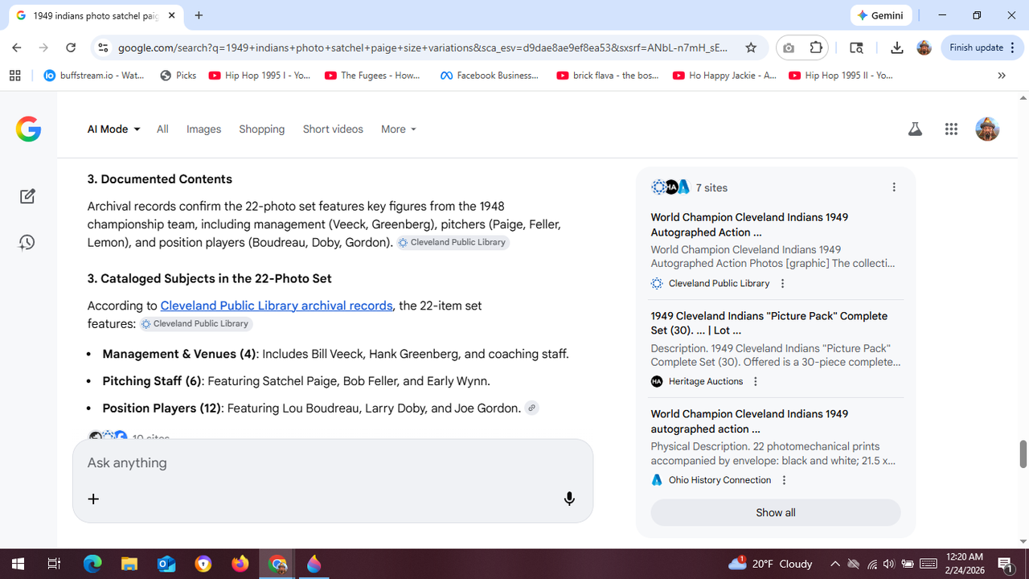Image resolution: width=1029 pixels, height=579 pixels.
Task: Open the buffstream.io bookmark
Action: pyautogui.click(x=94, y=76)
